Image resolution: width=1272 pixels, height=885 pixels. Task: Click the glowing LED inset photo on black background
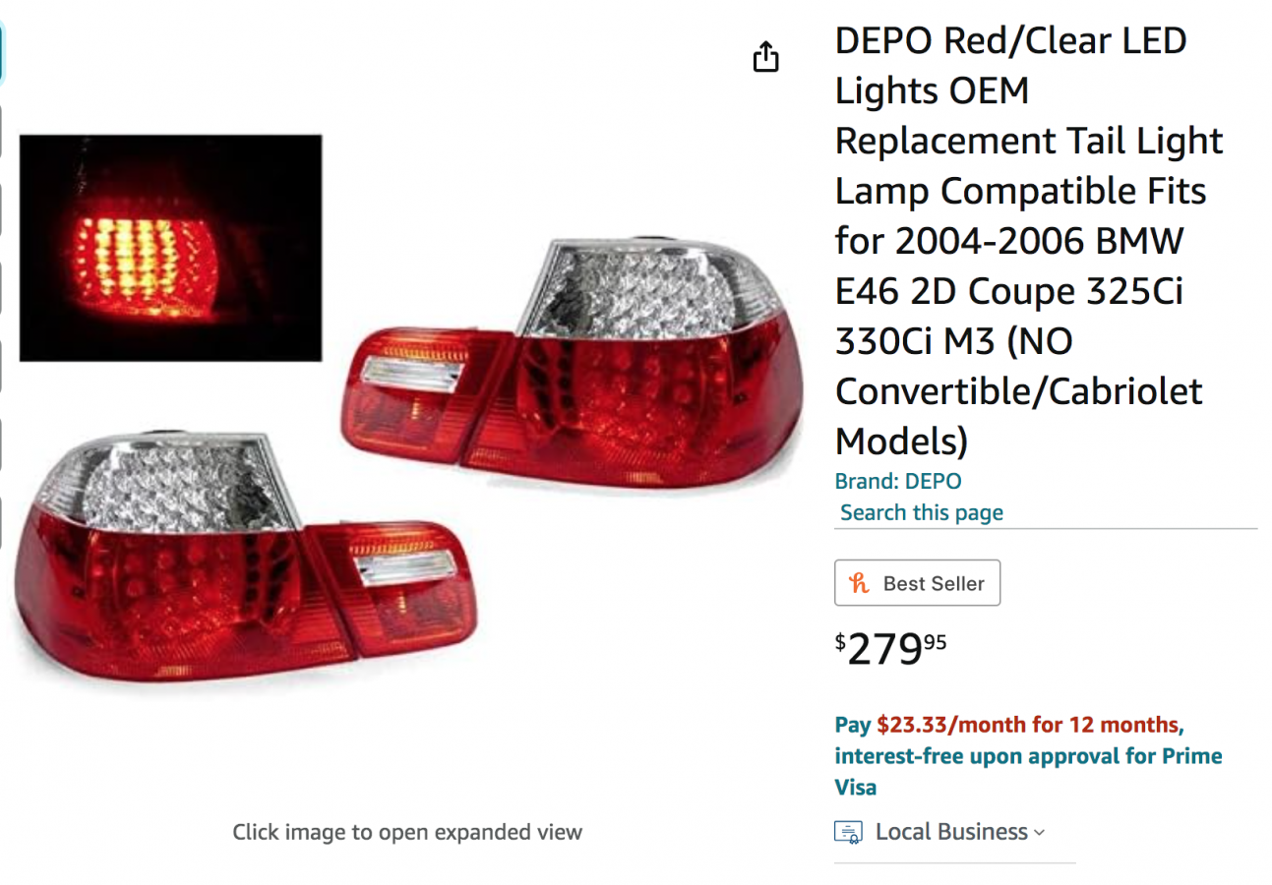tap(171, 248)
